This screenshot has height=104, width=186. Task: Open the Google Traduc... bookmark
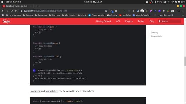tap(142, 15)
